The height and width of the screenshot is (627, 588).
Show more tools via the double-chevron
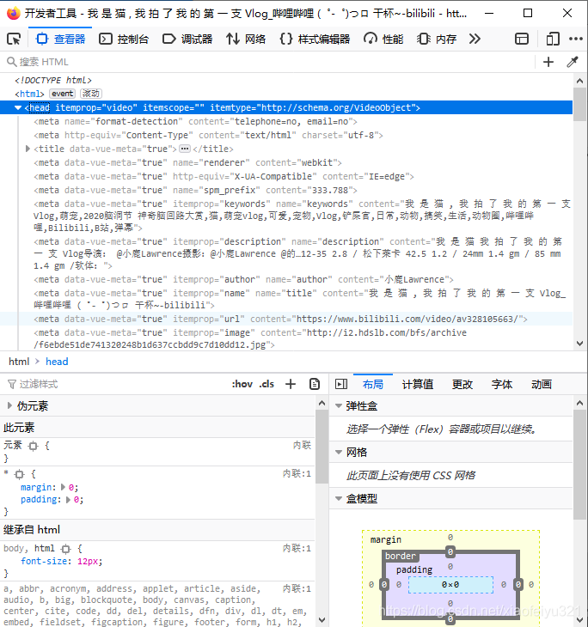475,40
